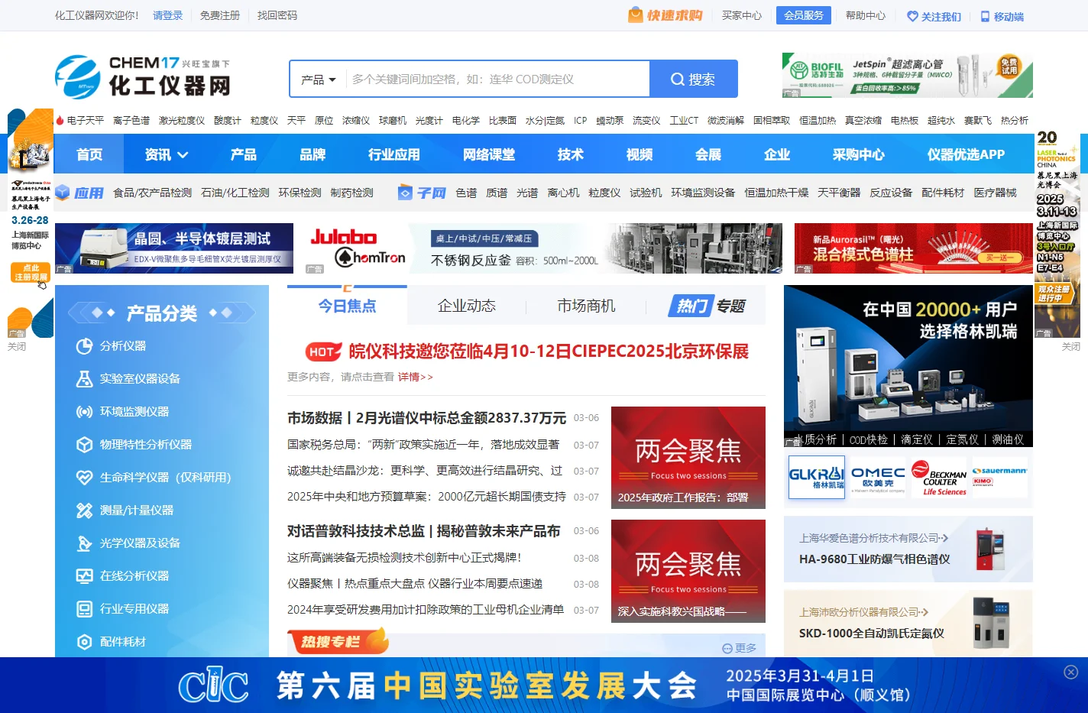The image size is (1088, 713).
Task: Select the 食品/农产品检测 application link
Action: [153, 193]
